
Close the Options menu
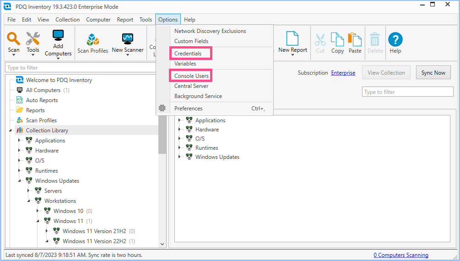[x=168, y=19]
